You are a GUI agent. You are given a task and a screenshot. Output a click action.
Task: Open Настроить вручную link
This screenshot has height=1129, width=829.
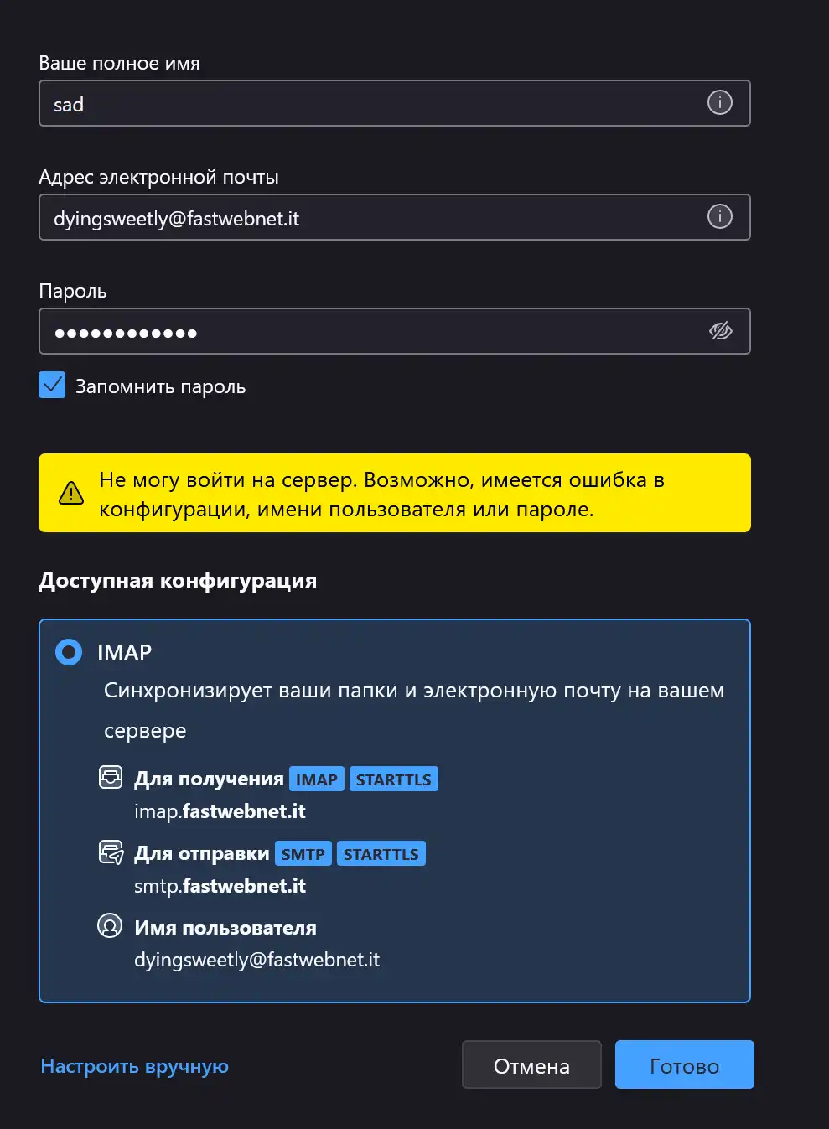134,1066
